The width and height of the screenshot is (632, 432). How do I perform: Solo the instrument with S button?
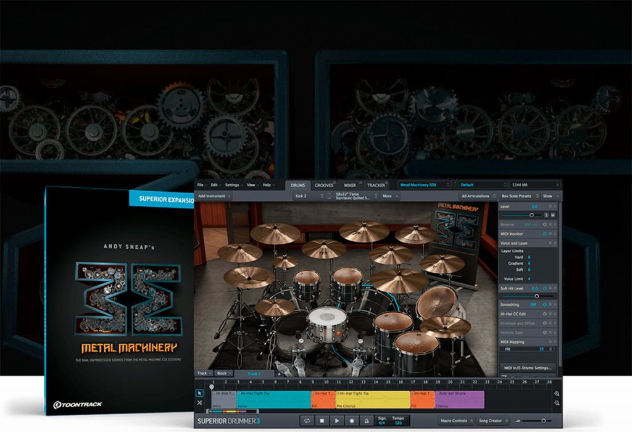(546, 215)
